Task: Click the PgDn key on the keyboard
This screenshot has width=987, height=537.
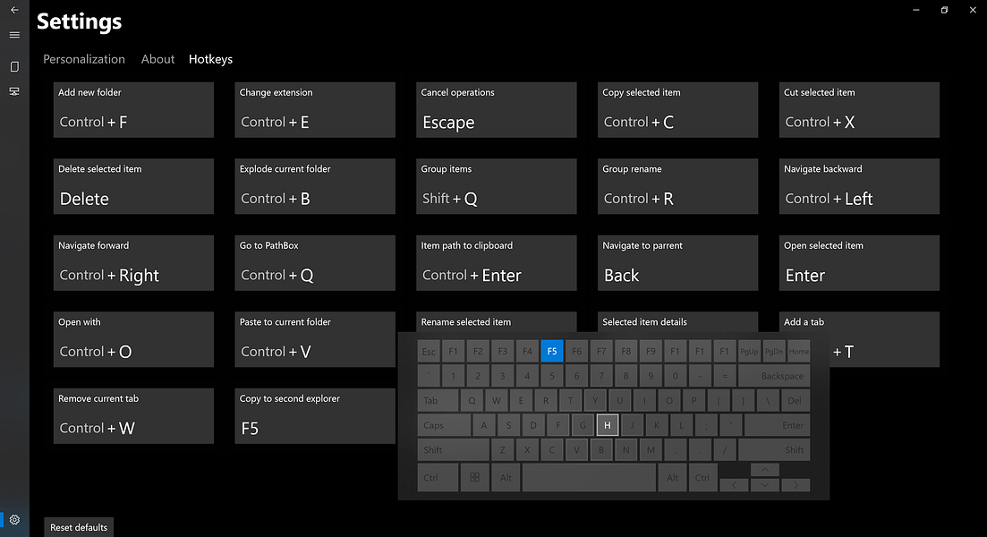Action: coord(774,351)
